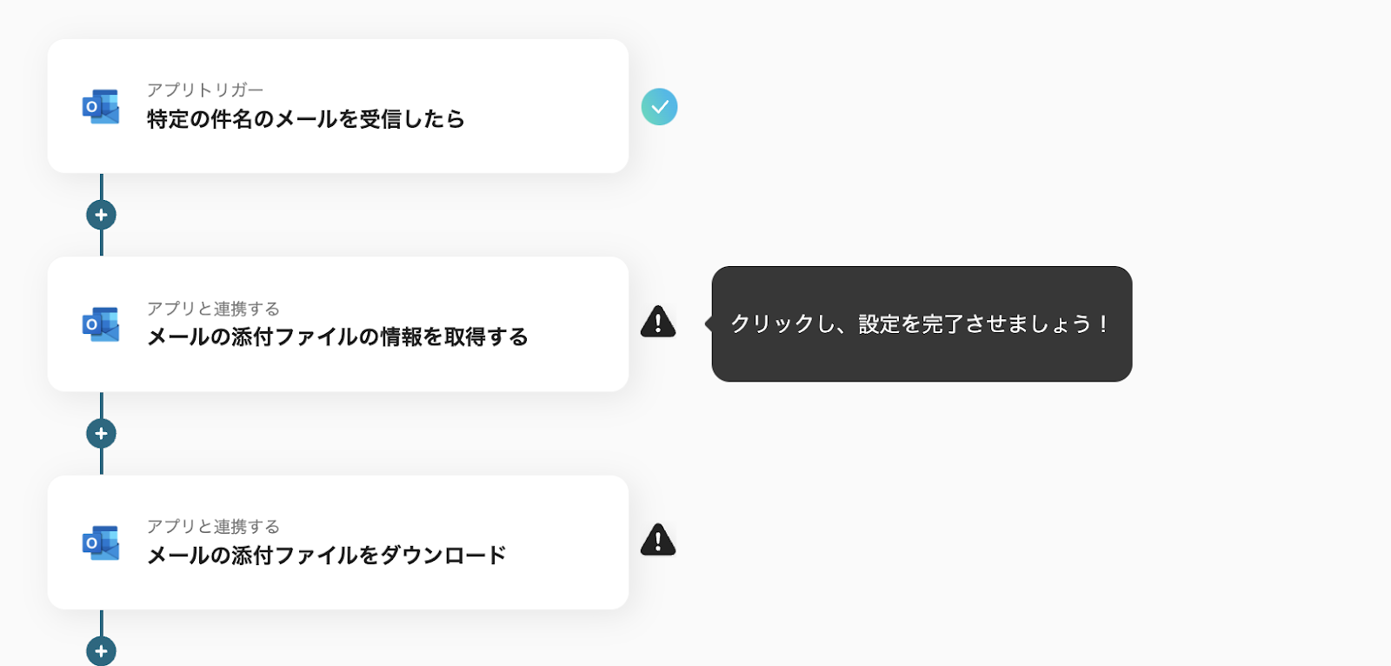Open メールの添付ファイルをダウンロード step
Screen dimensions: 1391x666
click(x=326, y=556)
